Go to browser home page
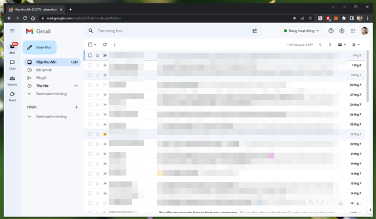The height and width of the screenshot is (219, 376). click(33, 18)
